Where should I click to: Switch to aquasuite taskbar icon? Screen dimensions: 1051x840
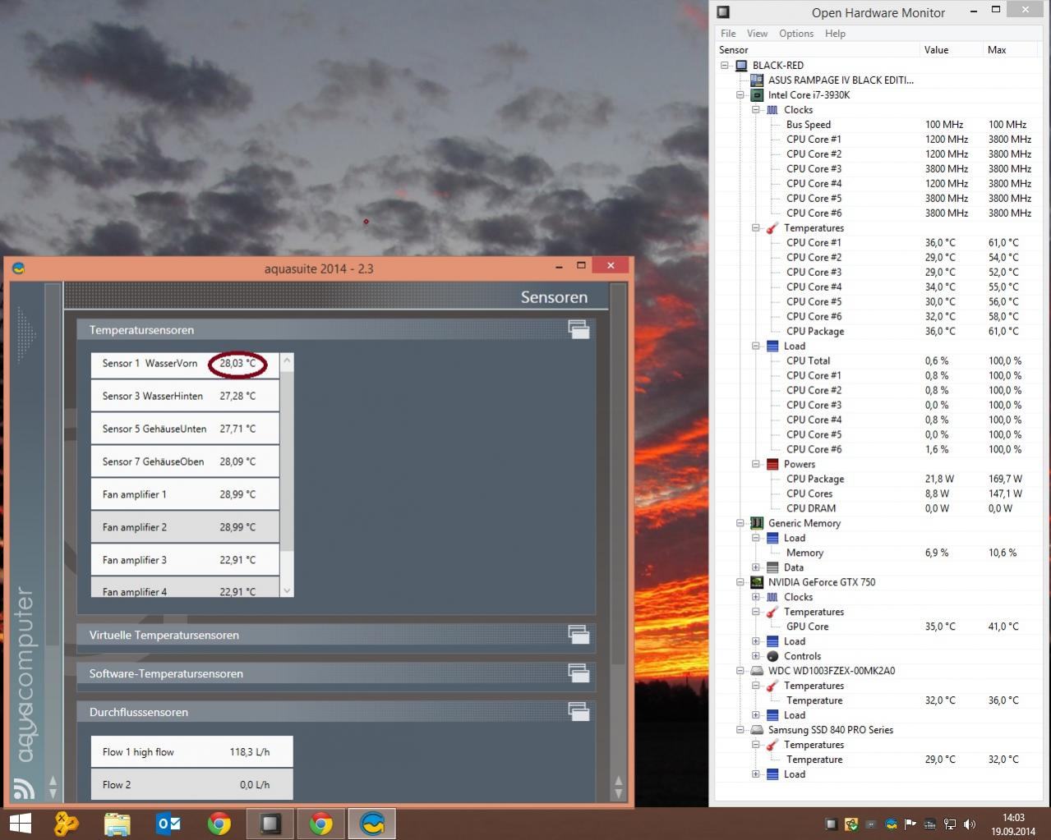372,824
